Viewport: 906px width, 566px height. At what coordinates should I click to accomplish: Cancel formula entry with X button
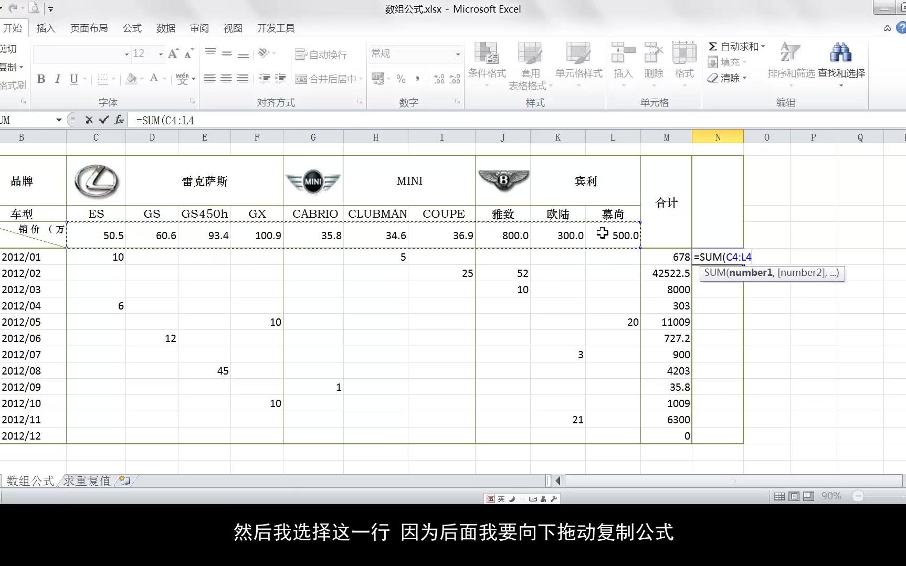click(89, 120)
